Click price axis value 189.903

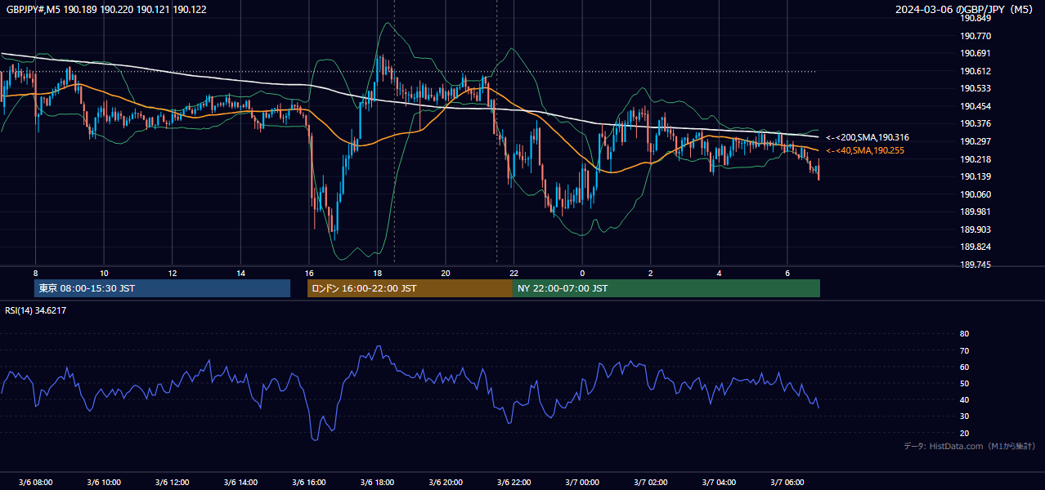click(x=975, y=230)
